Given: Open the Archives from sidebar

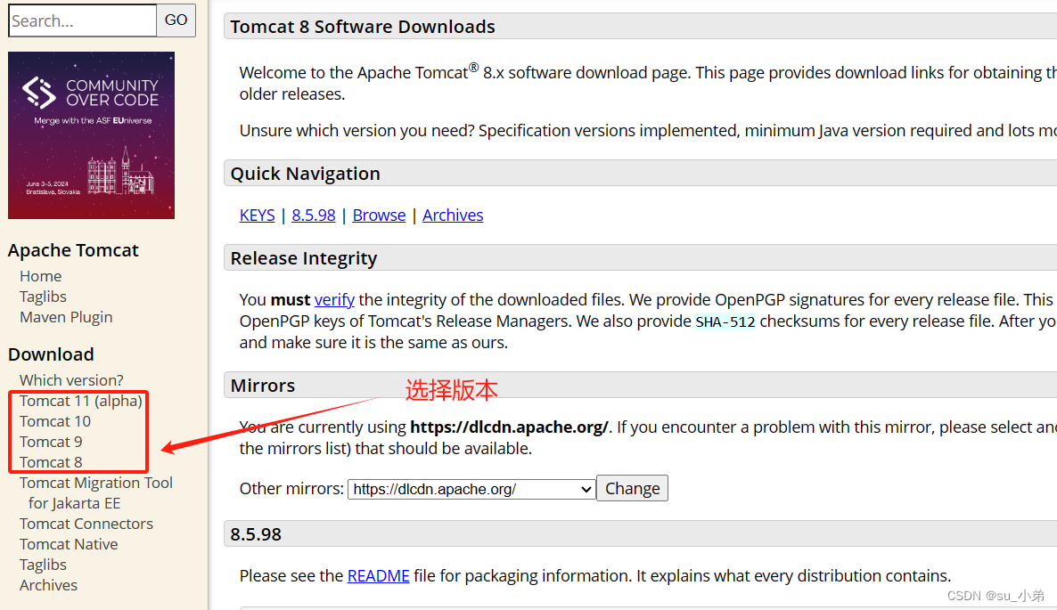Looking at the screenshot, I should 48,584.
